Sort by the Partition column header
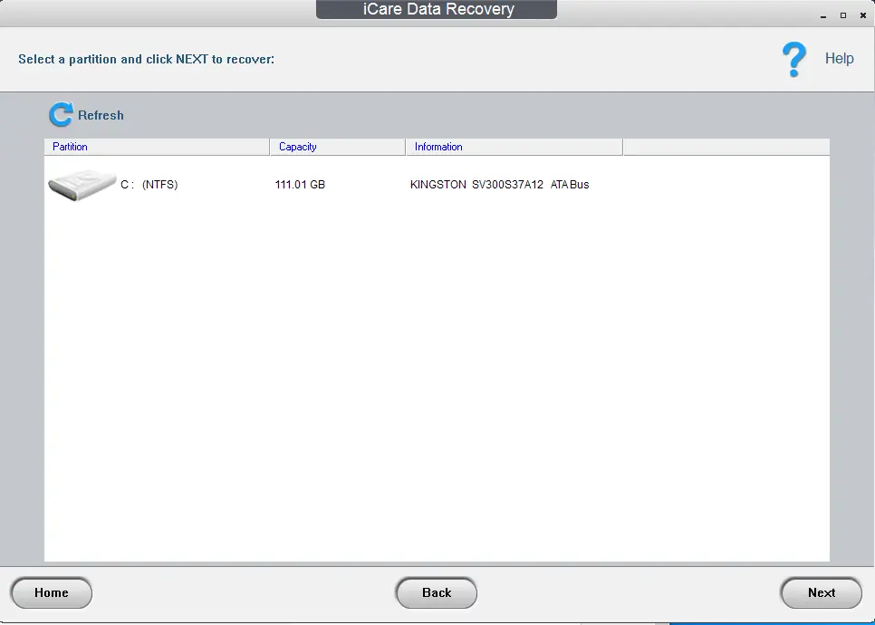 157,147
